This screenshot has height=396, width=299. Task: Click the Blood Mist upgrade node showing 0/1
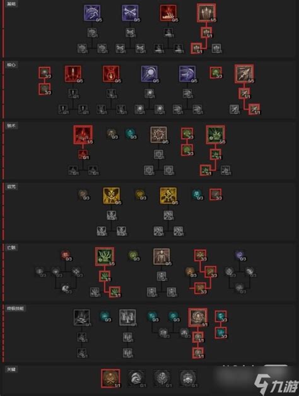[83, 154]
